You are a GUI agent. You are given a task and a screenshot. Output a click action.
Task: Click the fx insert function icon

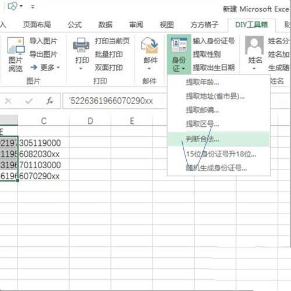(49, 101)
